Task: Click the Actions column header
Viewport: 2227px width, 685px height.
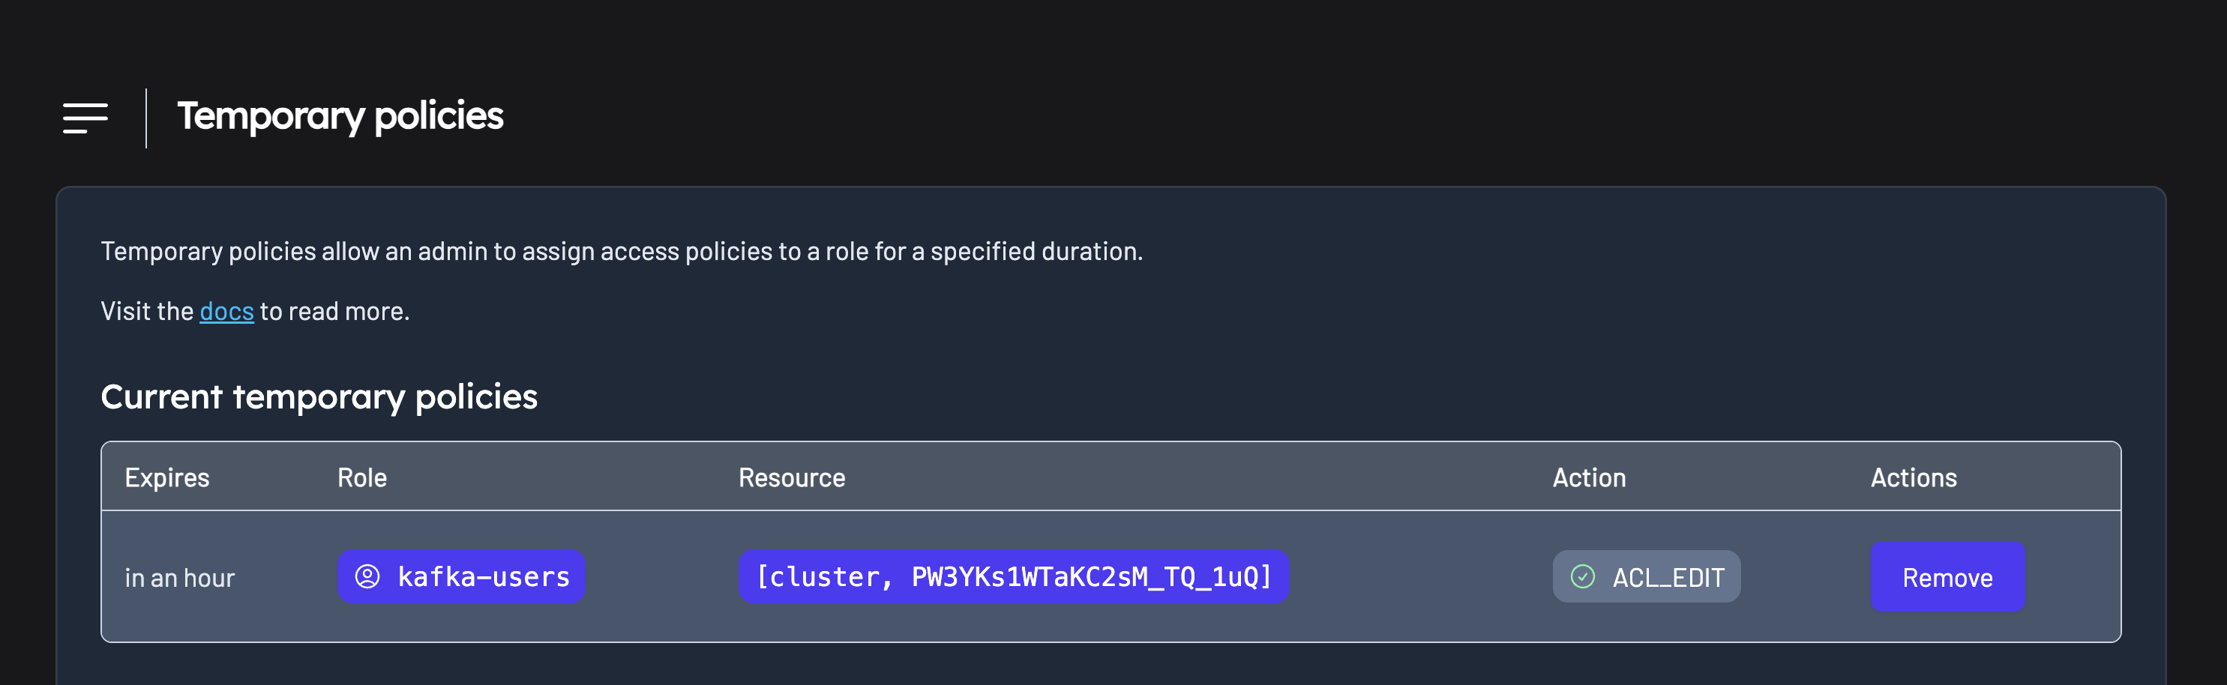Action: pos(1913,477)
